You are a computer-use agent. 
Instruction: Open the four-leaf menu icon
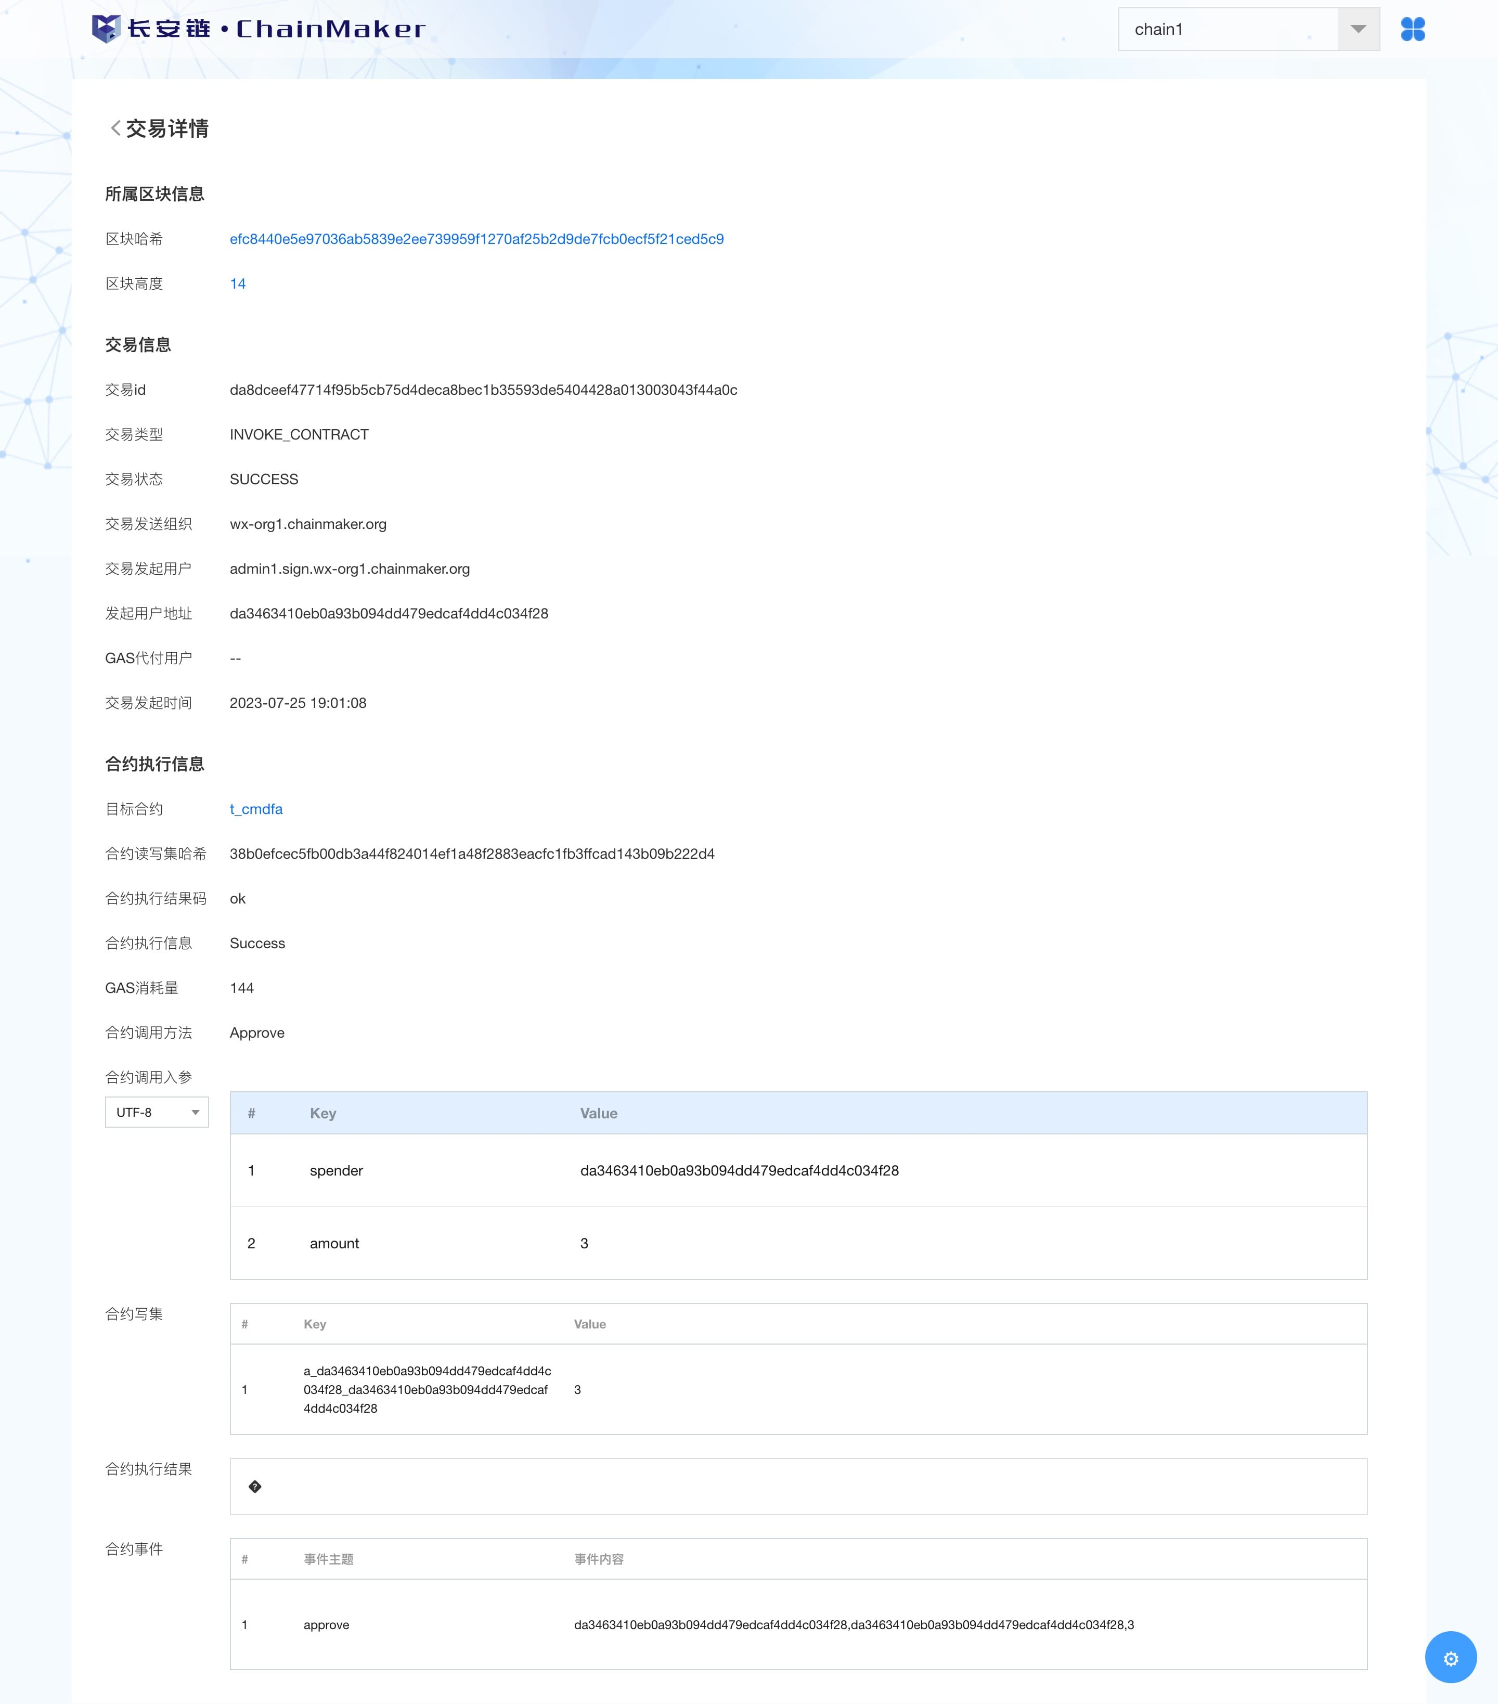pyautogui.click(x=1412, y=29)
